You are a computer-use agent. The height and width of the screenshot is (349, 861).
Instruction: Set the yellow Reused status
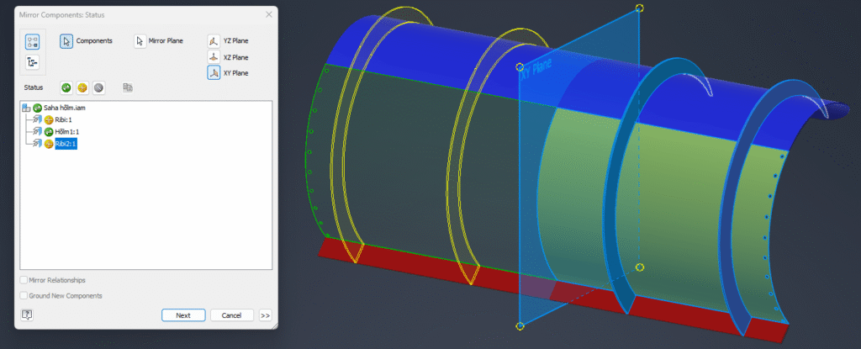[x=82, y=87]
